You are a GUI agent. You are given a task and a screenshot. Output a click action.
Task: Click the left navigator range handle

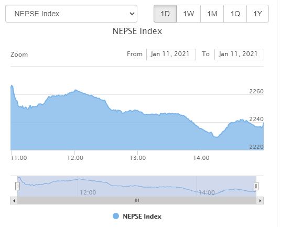tap(17, 186)
